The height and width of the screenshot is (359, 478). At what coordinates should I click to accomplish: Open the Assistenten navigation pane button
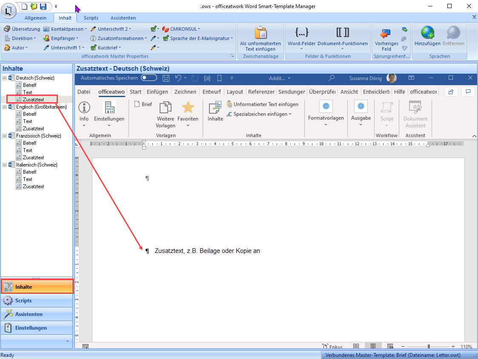37,314
